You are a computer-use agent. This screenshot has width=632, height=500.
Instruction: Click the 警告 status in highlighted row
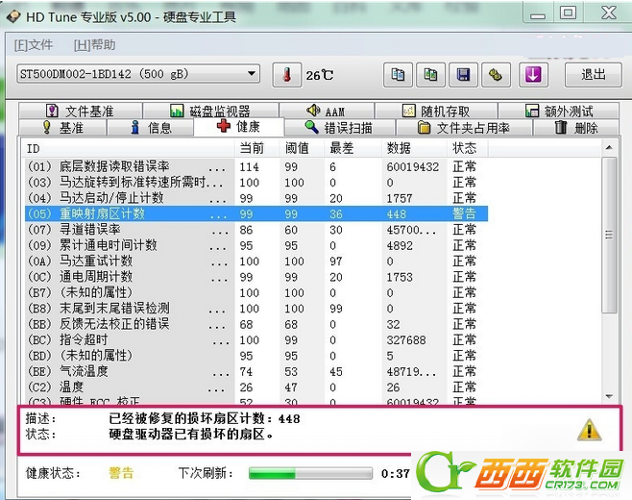464,213
